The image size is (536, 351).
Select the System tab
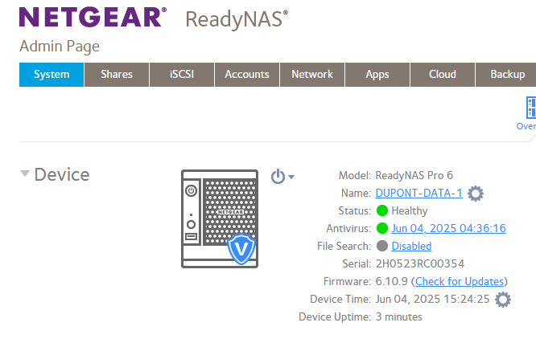(x=52, y=75)
